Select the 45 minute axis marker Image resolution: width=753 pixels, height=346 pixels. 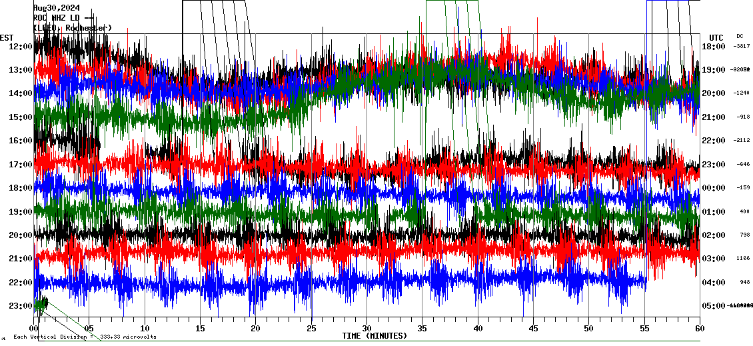click(x=533, y=328)
